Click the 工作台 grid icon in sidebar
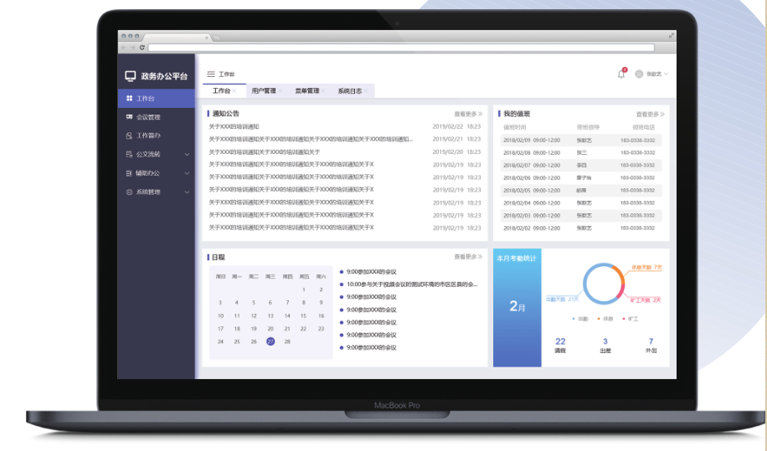The image size is (767, 451). pos(129,98)
